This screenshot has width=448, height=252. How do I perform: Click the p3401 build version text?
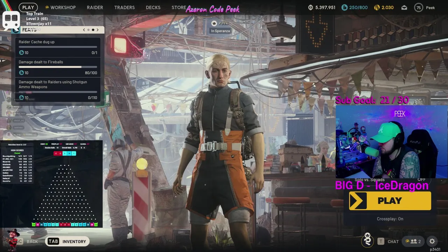tap(435, 250)
